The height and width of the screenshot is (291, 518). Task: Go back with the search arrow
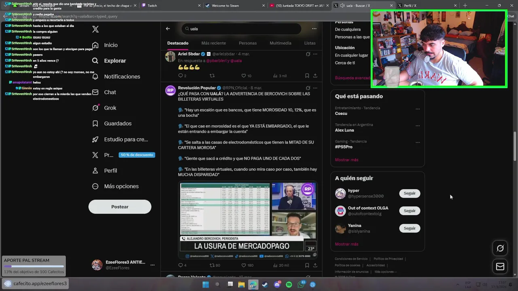tap(168, 29)
